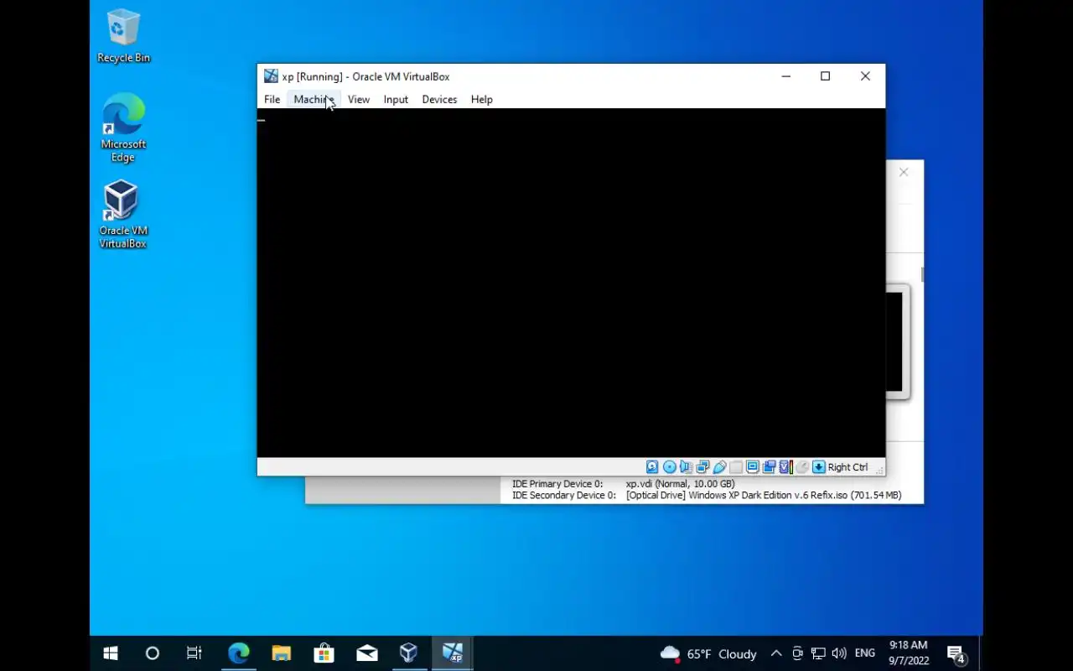Launch Microsoft Edge from the taskbar

click(239, 653)
